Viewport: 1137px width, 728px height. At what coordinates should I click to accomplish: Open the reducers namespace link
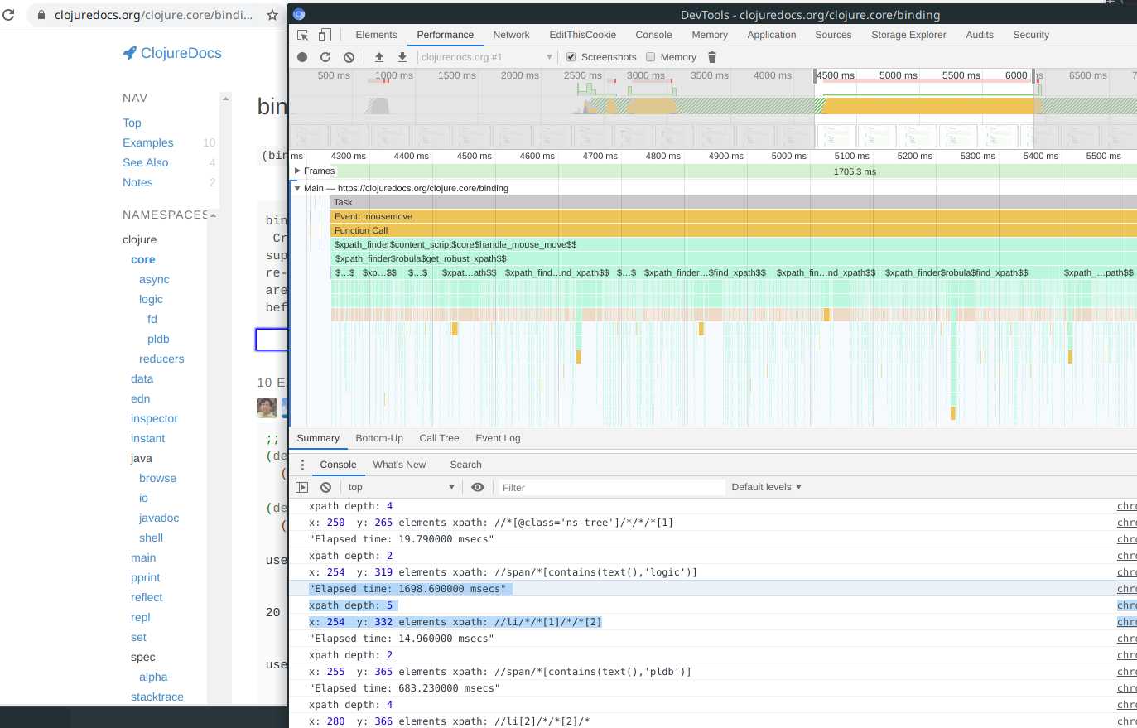[161, 359]
